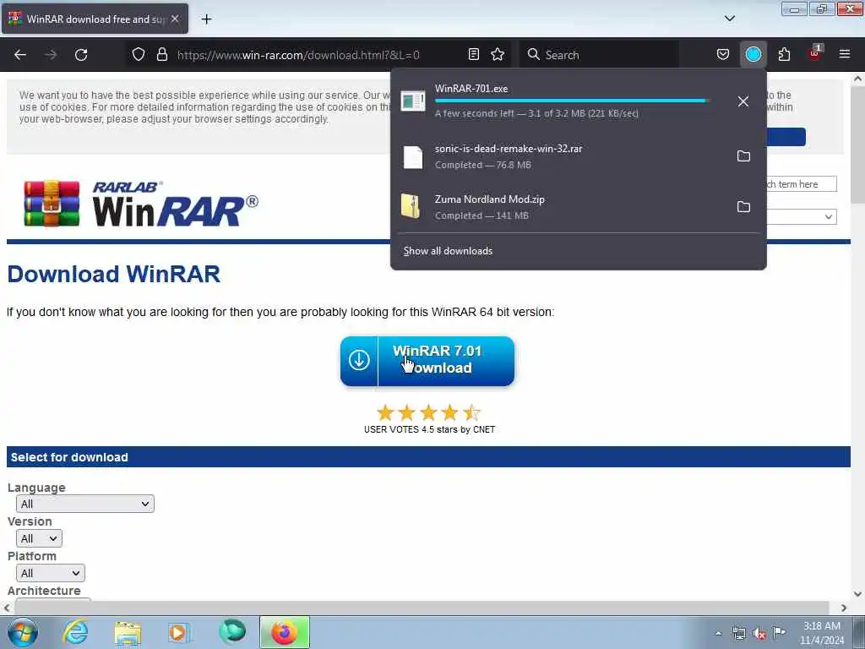Close the WinRAR download tab

(175, 19)
